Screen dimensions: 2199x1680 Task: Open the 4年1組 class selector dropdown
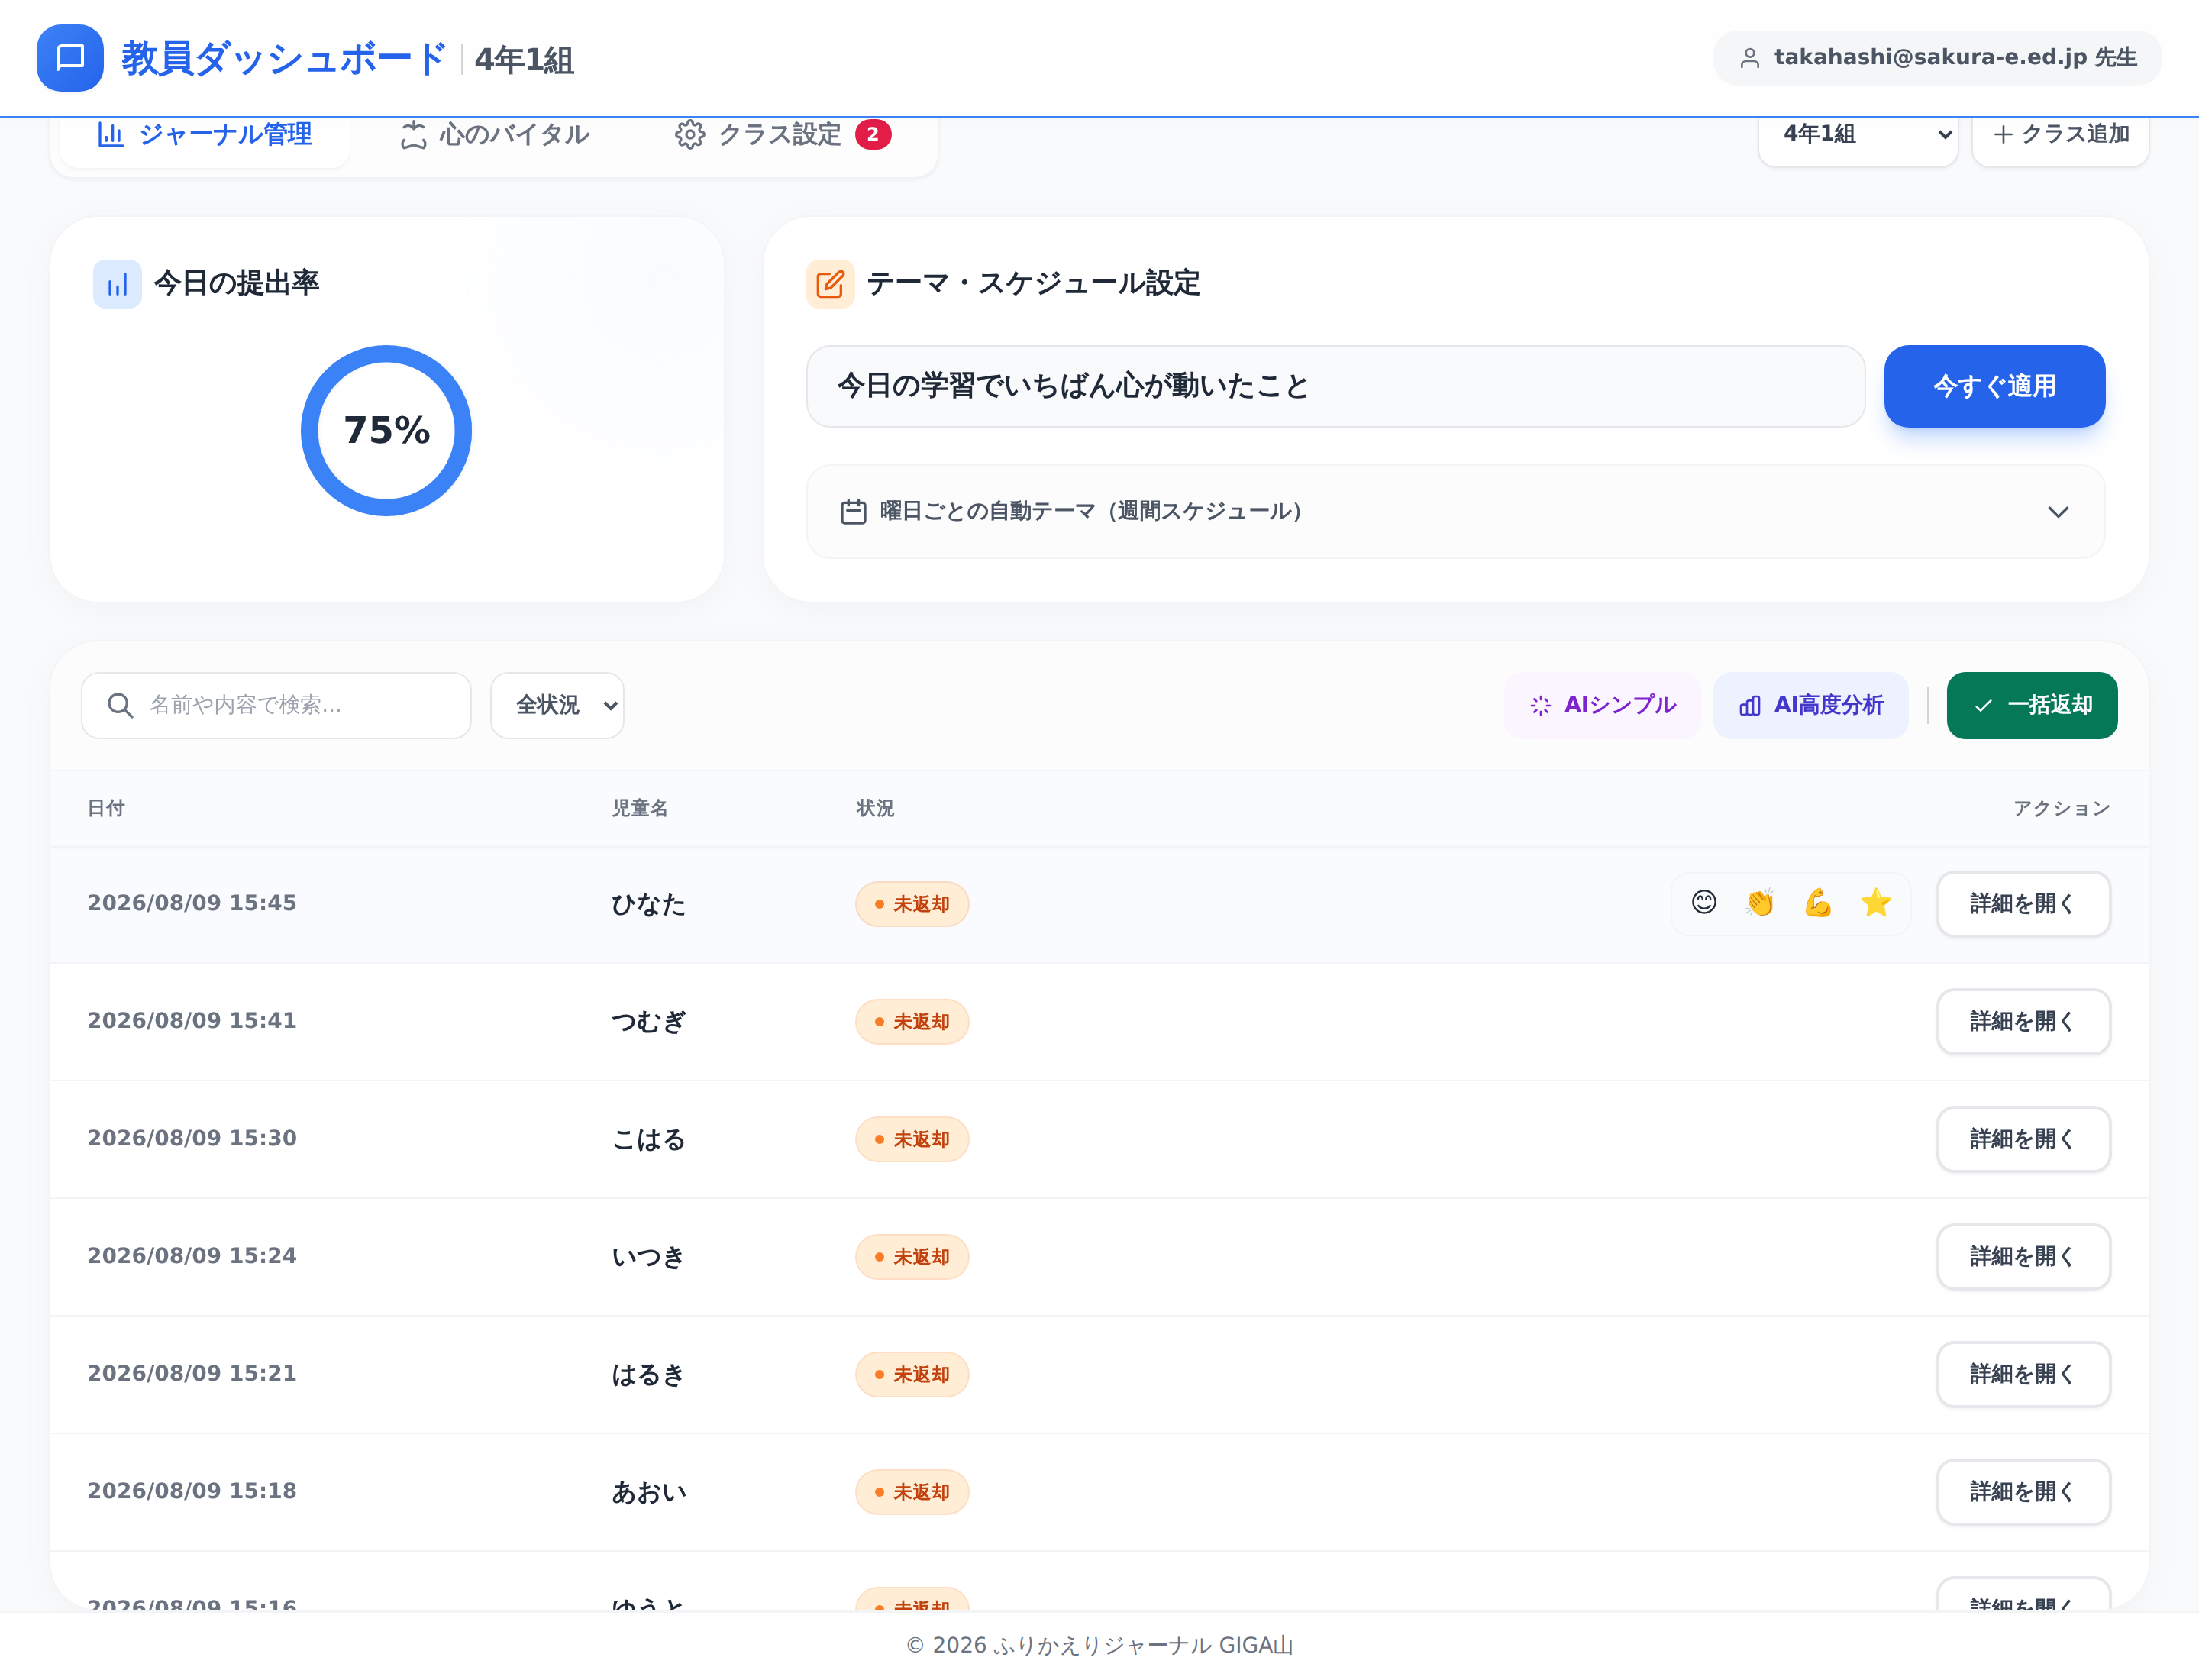1858,134
